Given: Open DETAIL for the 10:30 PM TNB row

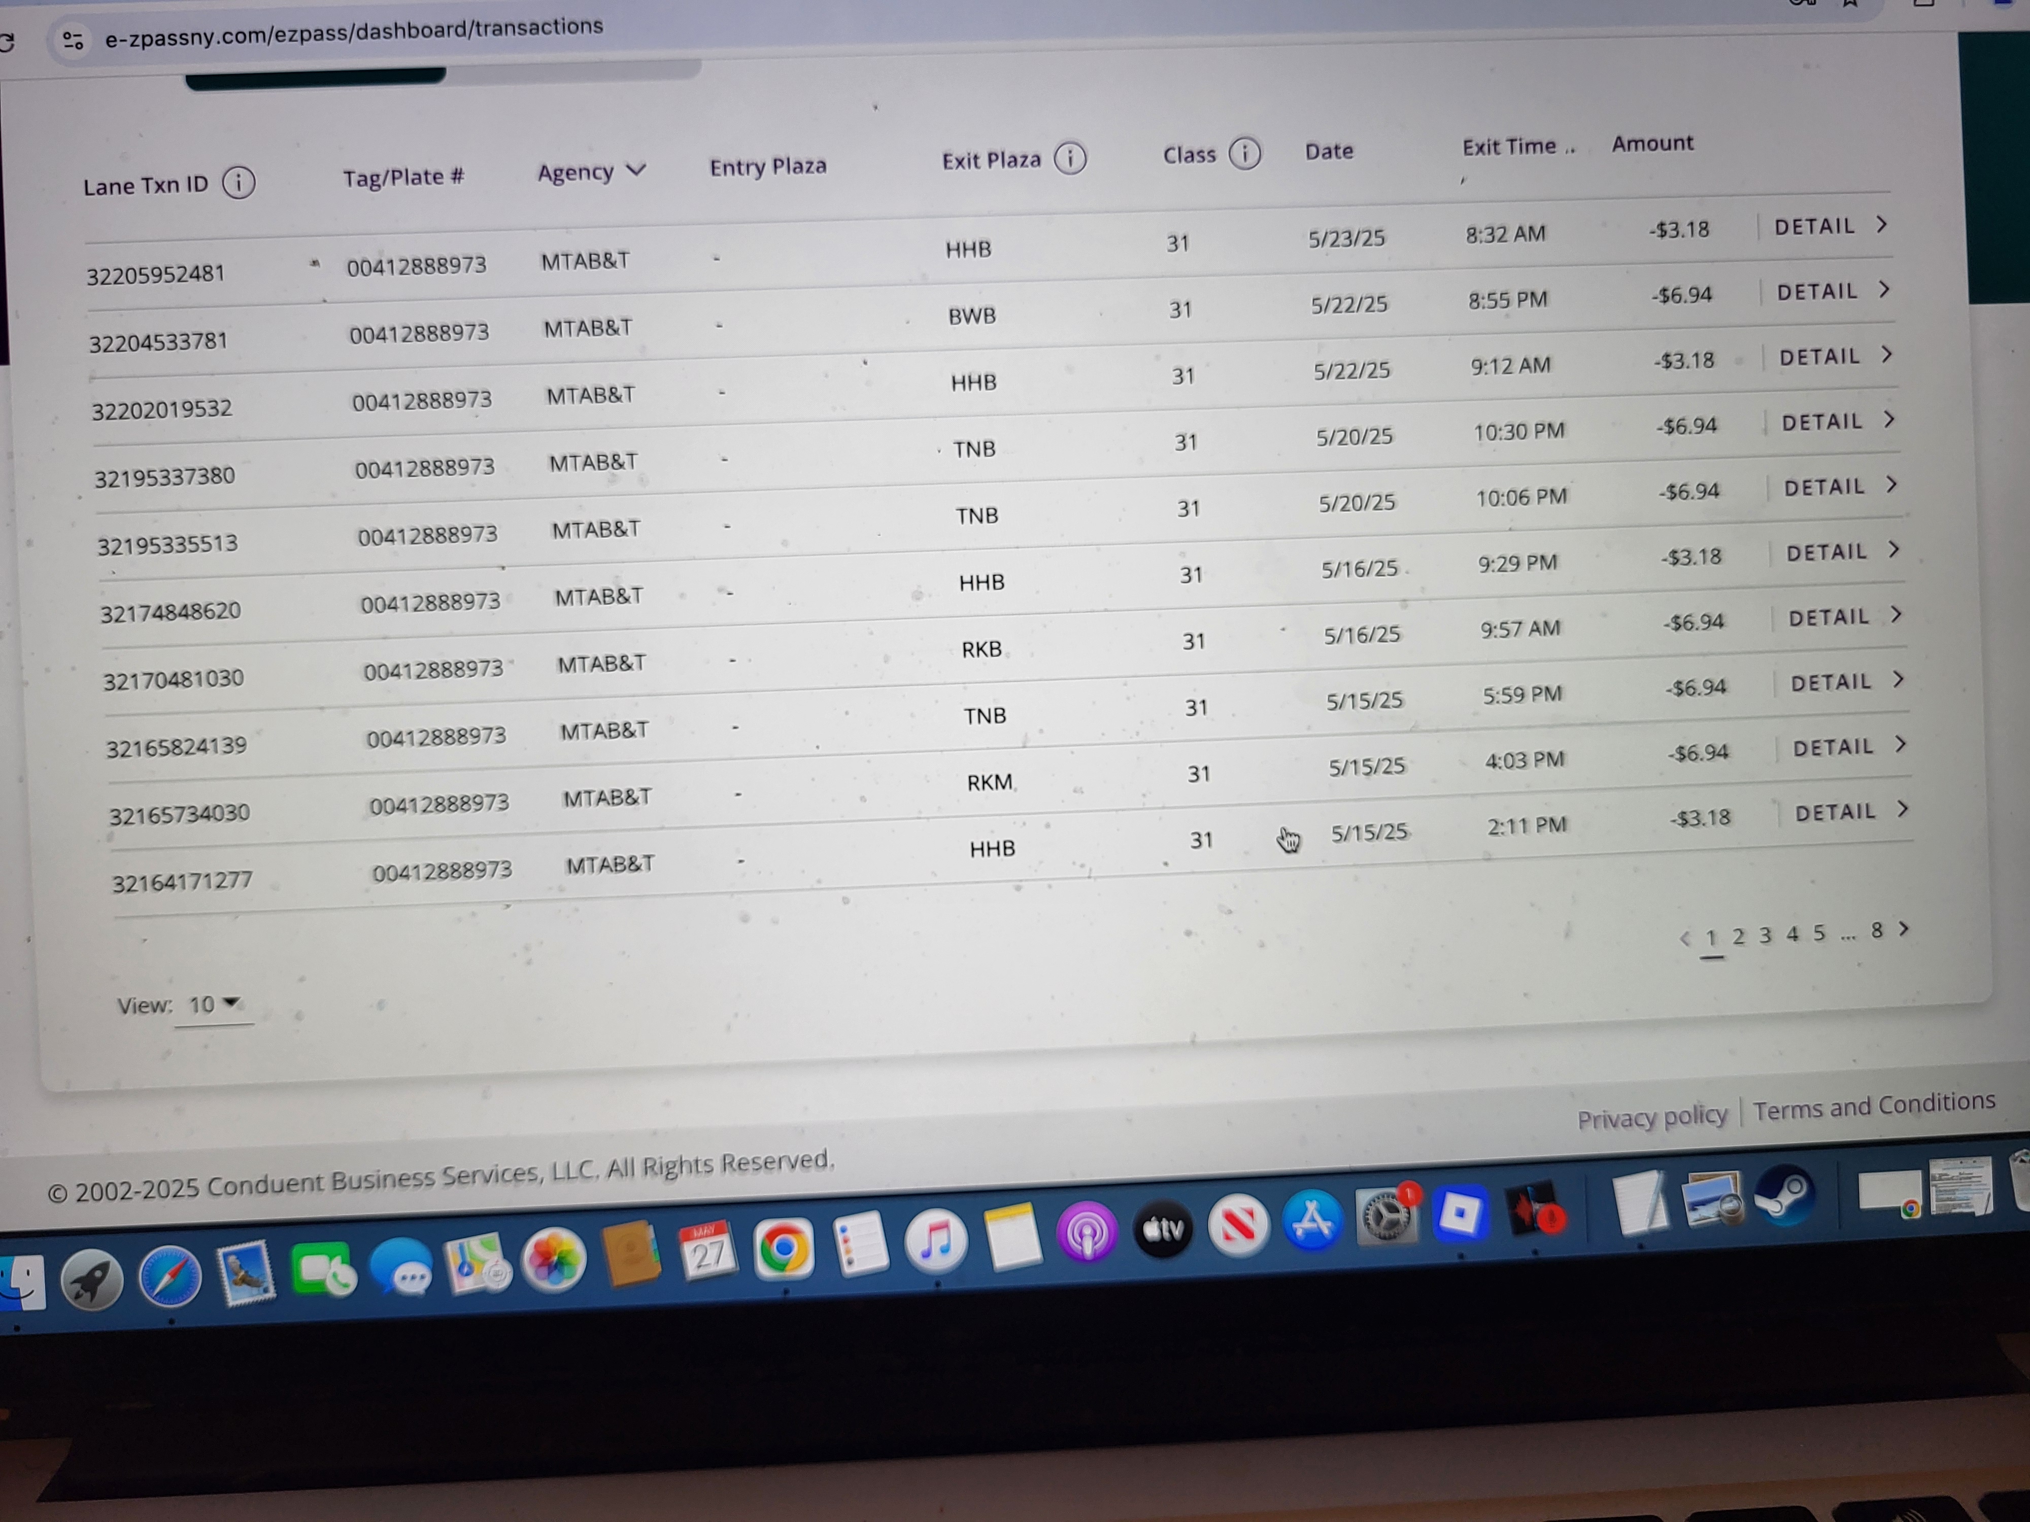Looking at the screenshot, I should point(1837,421).
